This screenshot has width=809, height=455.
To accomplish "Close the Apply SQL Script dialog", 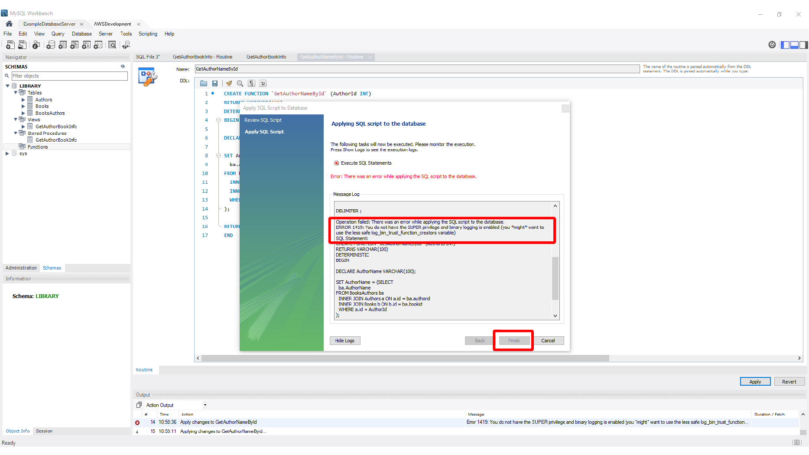I will 565,108.
